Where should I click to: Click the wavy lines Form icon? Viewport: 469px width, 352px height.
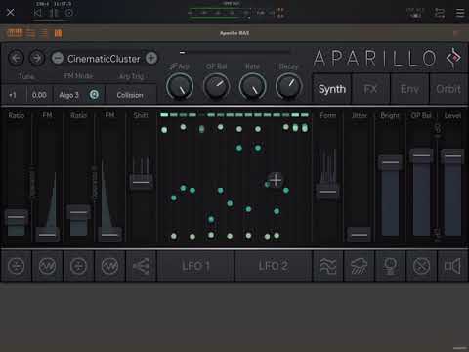coord(328,266)
